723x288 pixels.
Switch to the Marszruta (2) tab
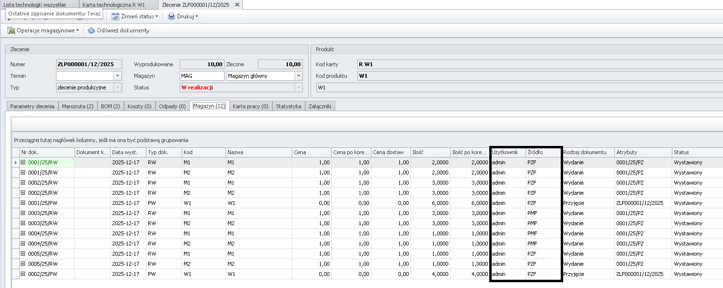pyautogui.click(x=77, y=106)
